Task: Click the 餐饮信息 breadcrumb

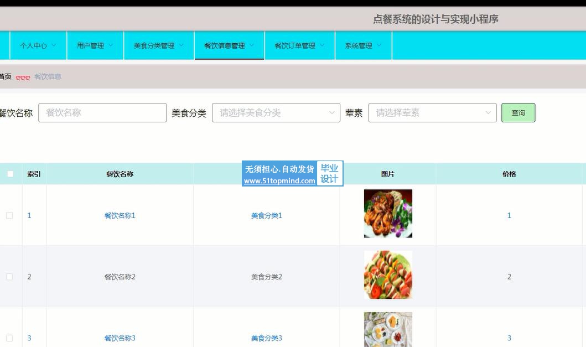Action: coord(48,77)
